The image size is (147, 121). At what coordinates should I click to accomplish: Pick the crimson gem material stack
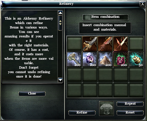point(121,59)
